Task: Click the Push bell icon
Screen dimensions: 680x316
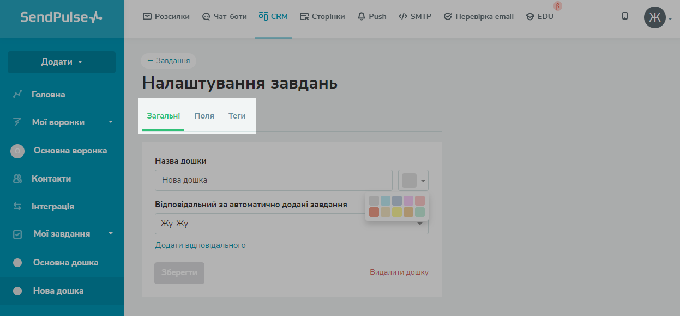Action: point(362,16)
